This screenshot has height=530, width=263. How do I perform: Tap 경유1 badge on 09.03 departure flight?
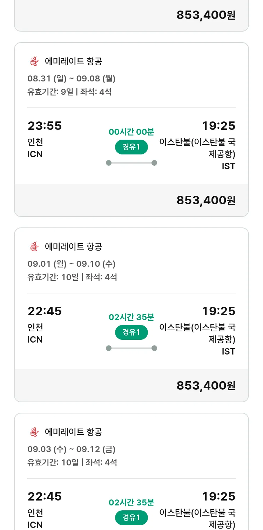pos(131,518)
